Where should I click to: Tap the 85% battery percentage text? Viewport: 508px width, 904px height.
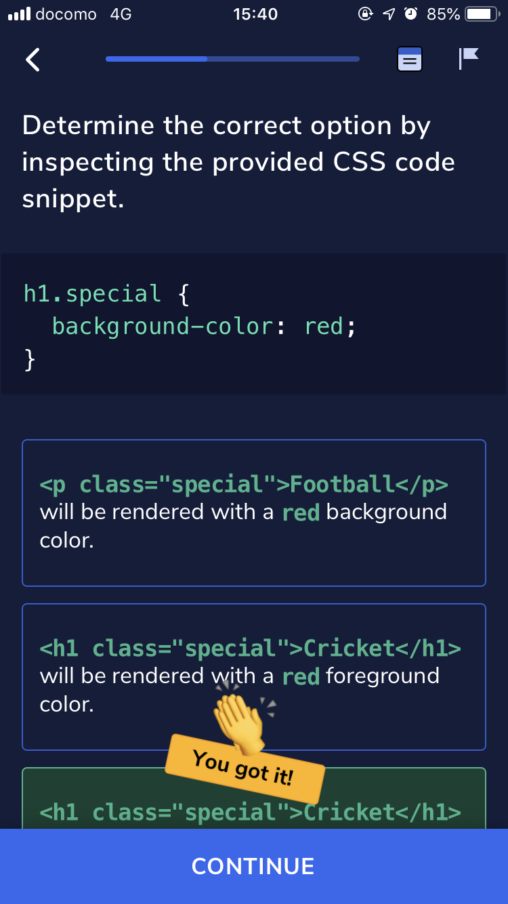click(x=444, y=14)
